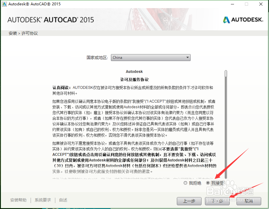Viewport: 269px width, 209px height.
Task: Click the 取消 (Cancel) button
Action: tap(249, 201)
